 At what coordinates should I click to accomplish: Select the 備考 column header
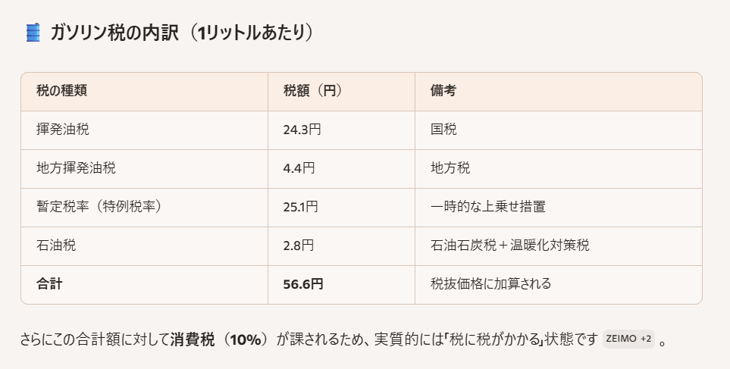443,91
